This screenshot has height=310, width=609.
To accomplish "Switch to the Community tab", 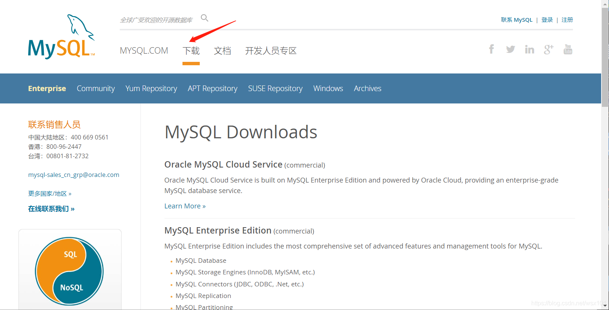I will pos(96,88).
